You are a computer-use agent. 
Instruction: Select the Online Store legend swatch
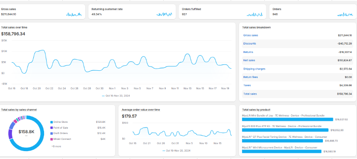pos(52,122)
